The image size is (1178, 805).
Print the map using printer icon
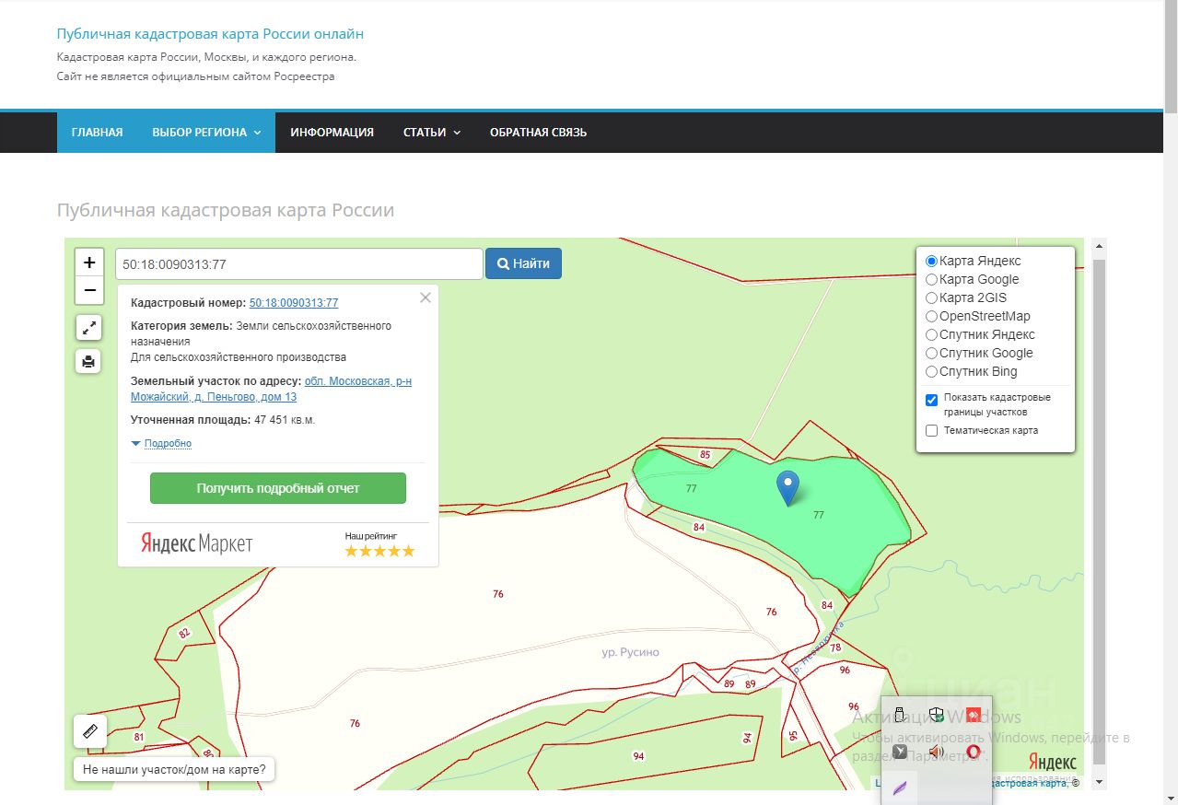pos(89,361)
